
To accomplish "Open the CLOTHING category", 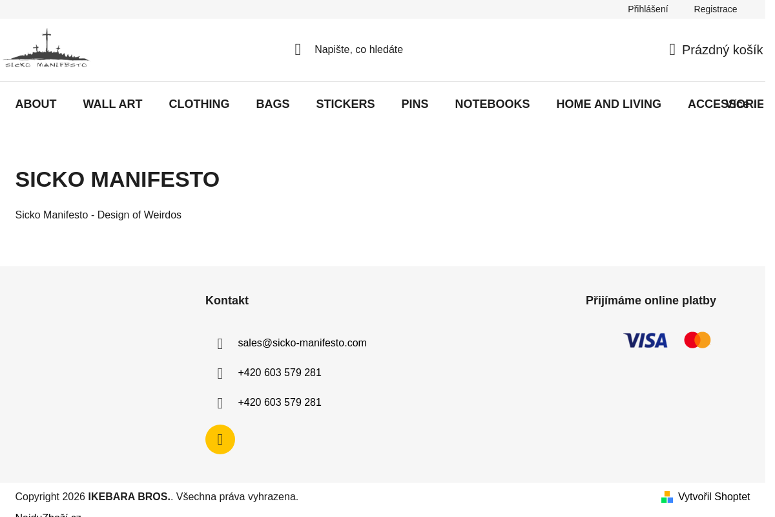I will pyautogui.click(x=199, y=104).
